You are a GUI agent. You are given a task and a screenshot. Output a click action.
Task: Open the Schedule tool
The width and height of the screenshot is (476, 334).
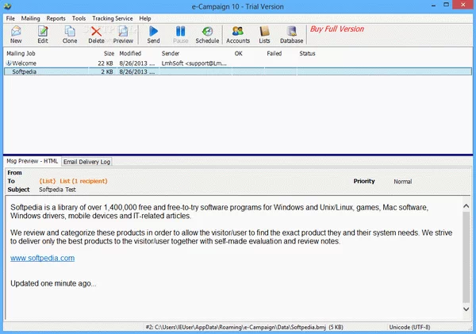pos(207,35)
